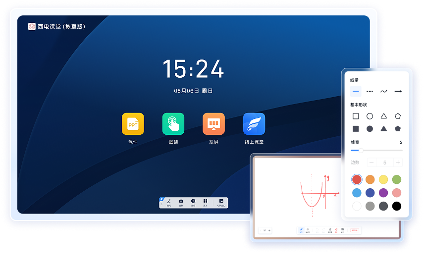
Task: Add a whiteboard page with plus button
Action: (269, 230)
